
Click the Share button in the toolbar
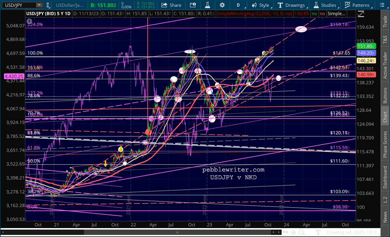pos(171,5)
